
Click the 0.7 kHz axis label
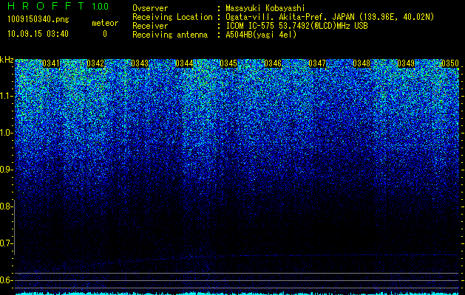(x=5, y=243)
